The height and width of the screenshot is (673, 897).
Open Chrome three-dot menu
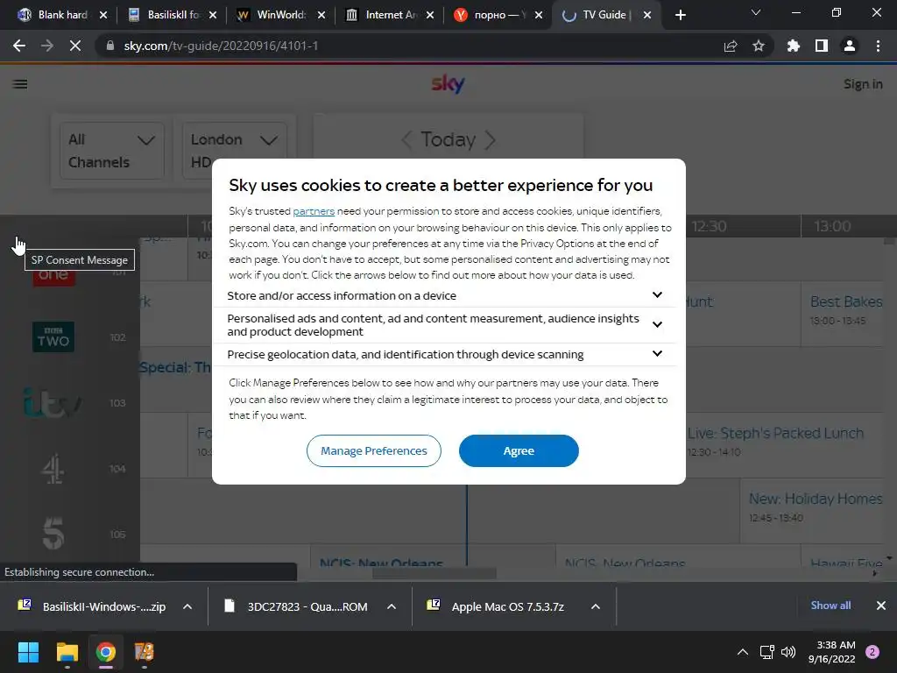click(x=878, y=46)
